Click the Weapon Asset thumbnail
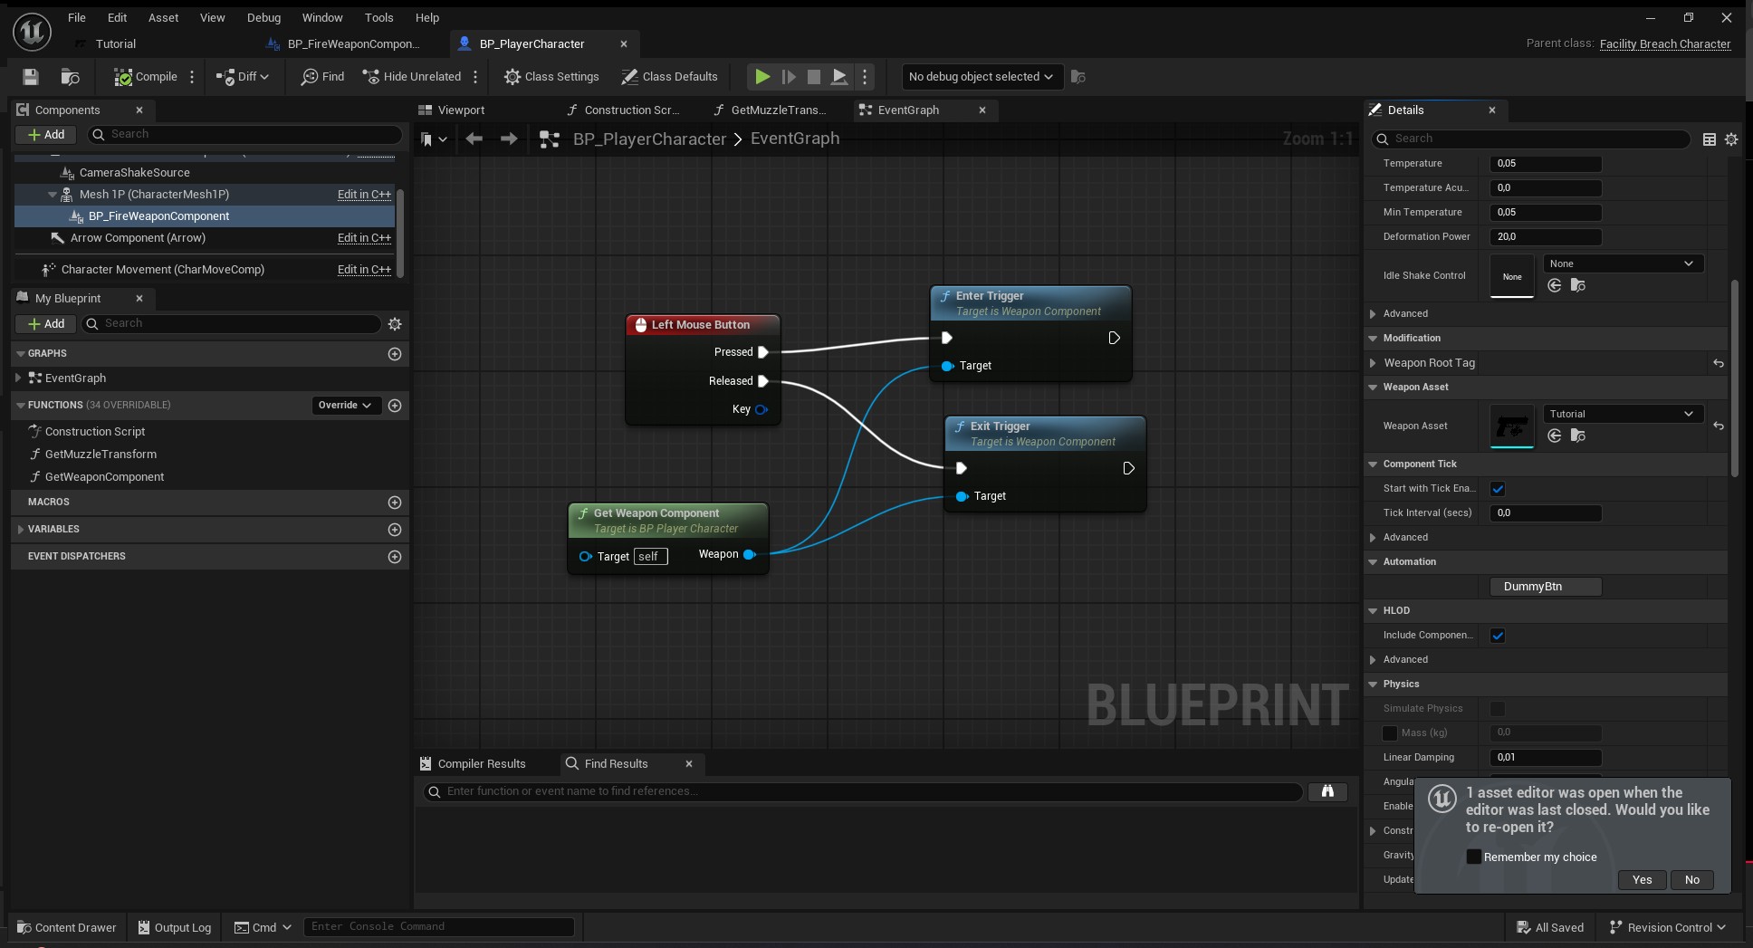1753x948 pixels. 1512,426
